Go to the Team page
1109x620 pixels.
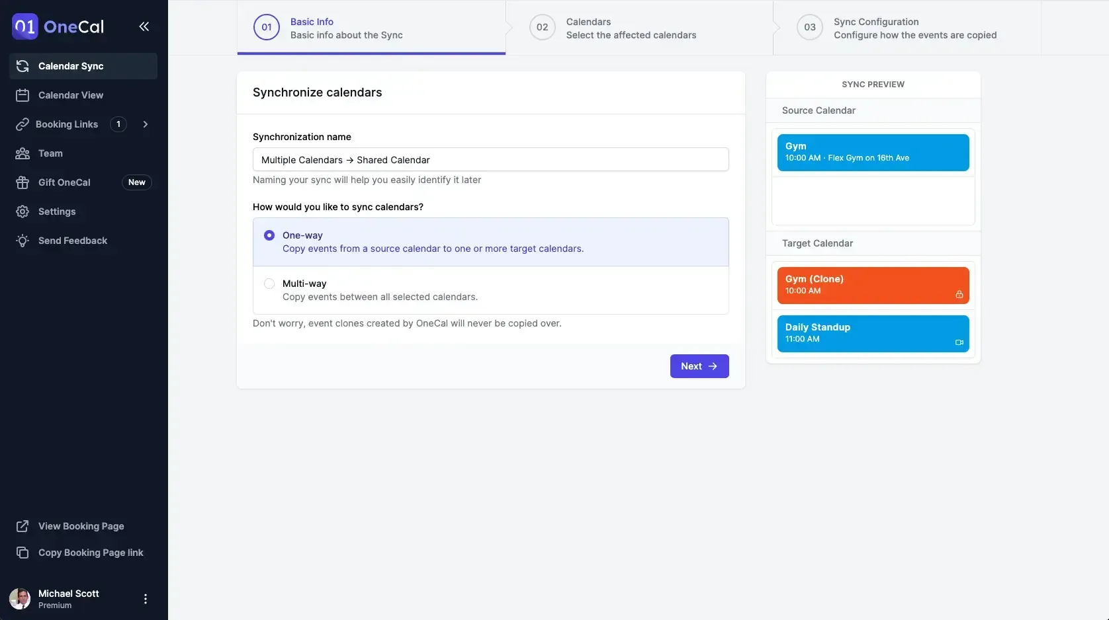point(49,153)
